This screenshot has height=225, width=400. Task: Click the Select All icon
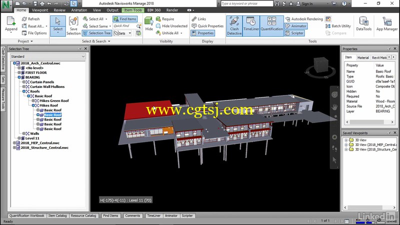tap(85, 19)
